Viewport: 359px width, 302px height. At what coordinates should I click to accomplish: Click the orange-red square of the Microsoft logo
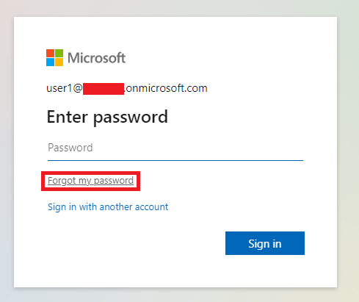click(50, 53)
